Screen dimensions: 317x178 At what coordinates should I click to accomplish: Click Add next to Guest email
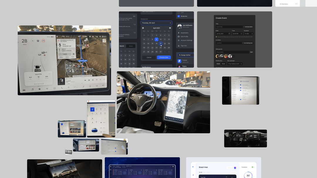(251, 52)
